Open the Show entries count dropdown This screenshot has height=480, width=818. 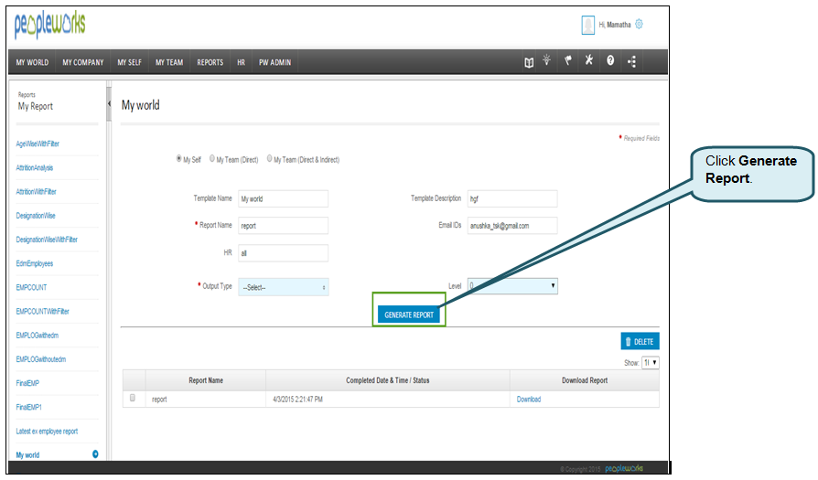coord(651,363)
